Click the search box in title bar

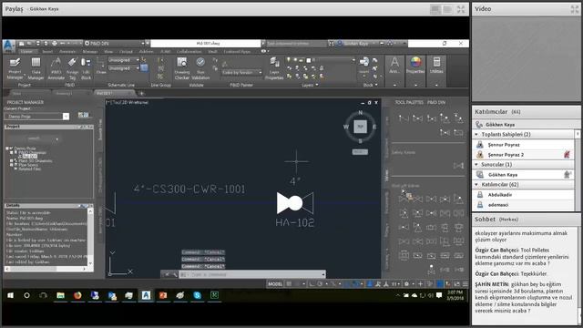296,44
